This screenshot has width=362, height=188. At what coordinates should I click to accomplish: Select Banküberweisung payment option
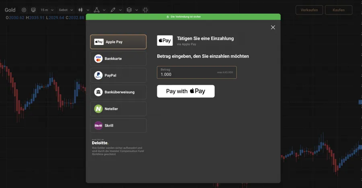(118, 92)
